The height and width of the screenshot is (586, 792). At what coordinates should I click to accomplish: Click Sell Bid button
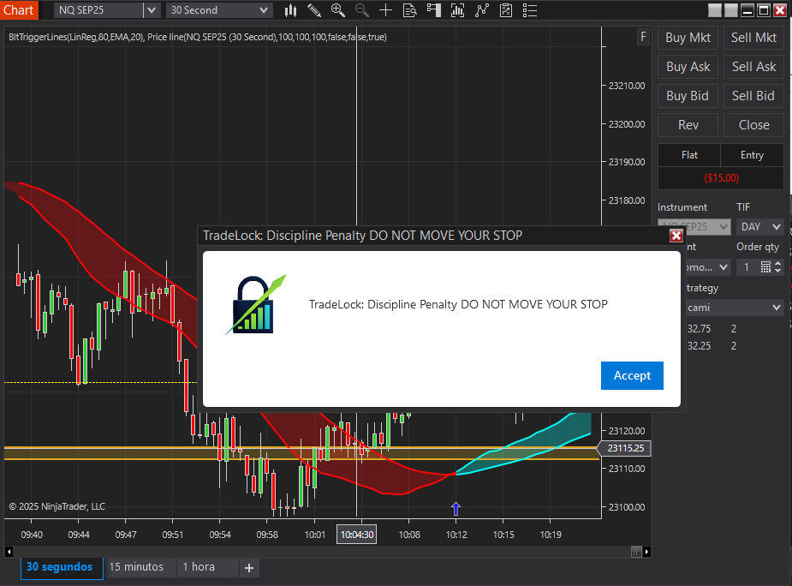[753, 96]
